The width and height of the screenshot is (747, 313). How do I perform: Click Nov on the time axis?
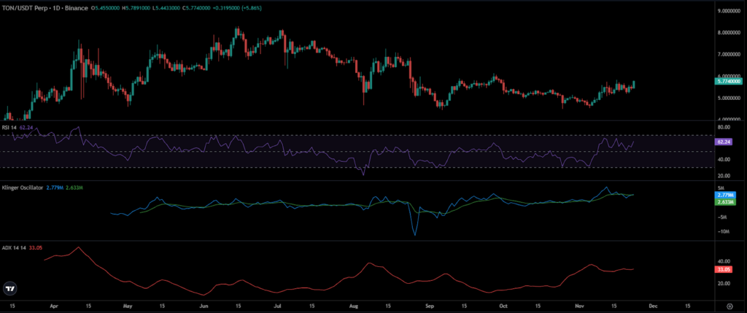click(578, 306)
